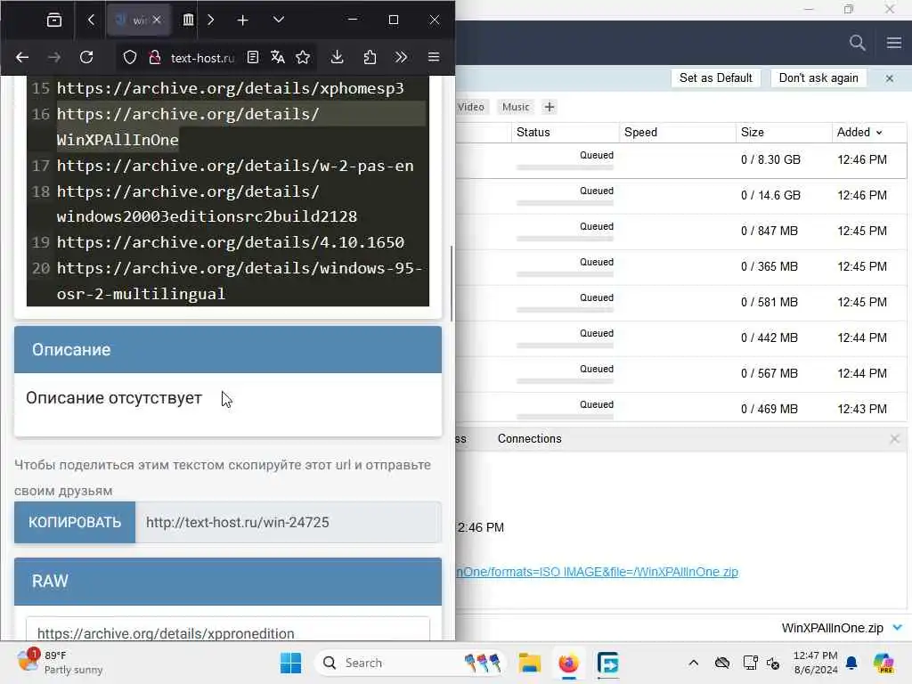
Task: List all tabs dropdown in browser
Action: click(279, 20)
